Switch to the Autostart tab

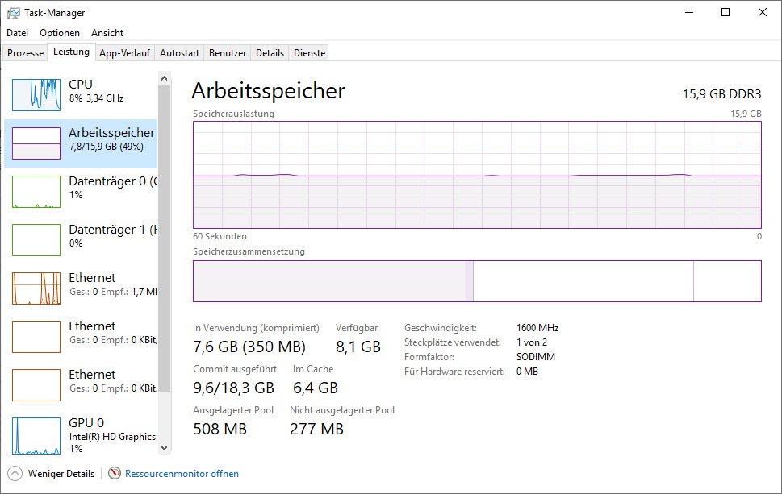point(179,53)
